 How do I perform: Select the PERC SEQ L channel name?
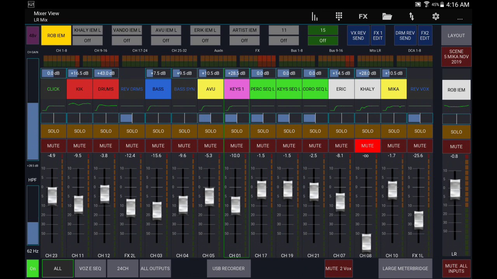263,89
